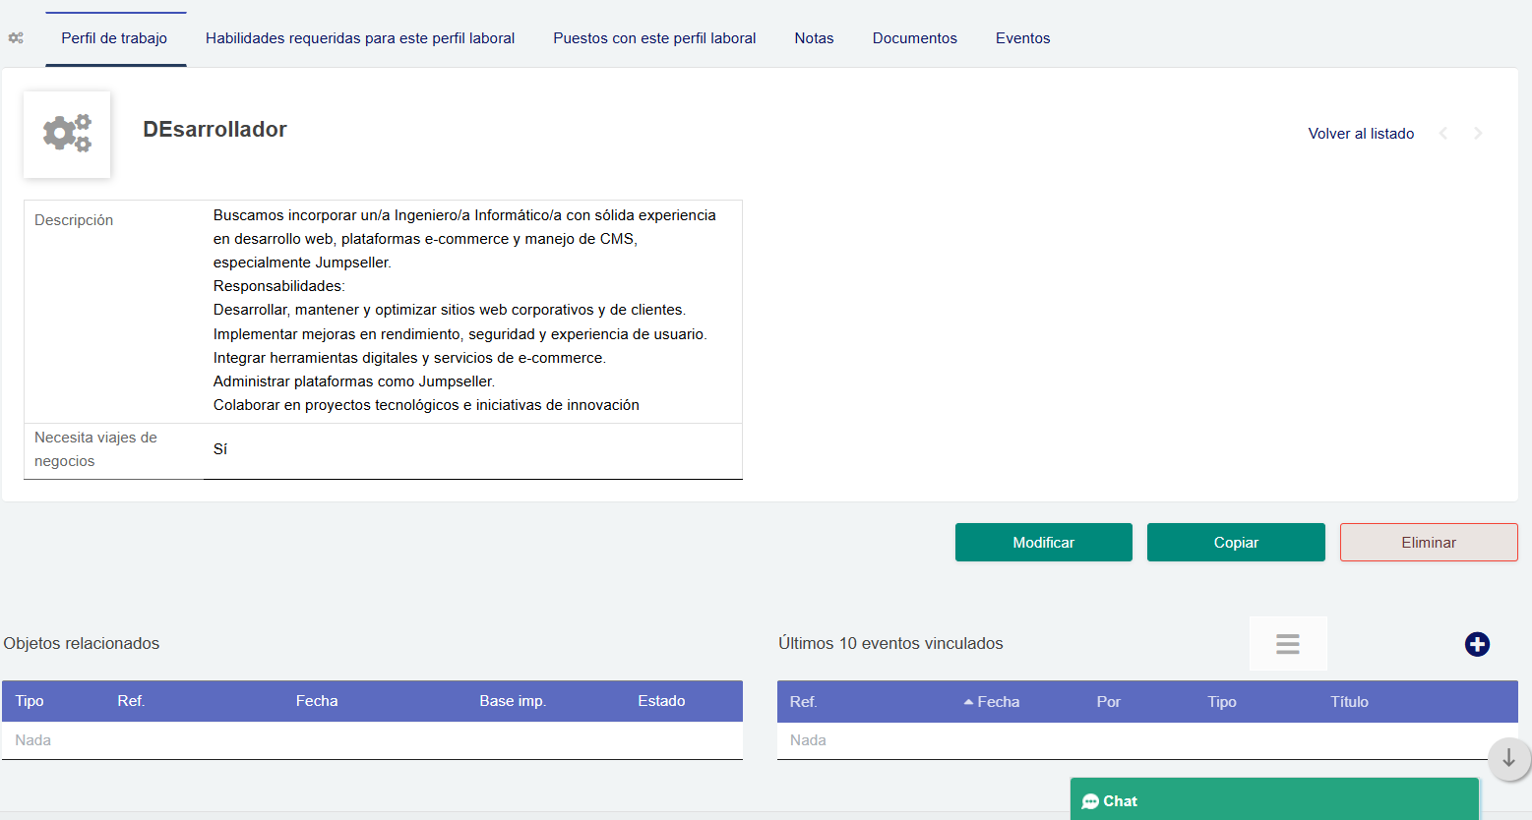Viewport: 1532px width, 820px height.
Task: Delete the profile with Eliminar
Action: pyautogui.click(x=1428, y=542)
